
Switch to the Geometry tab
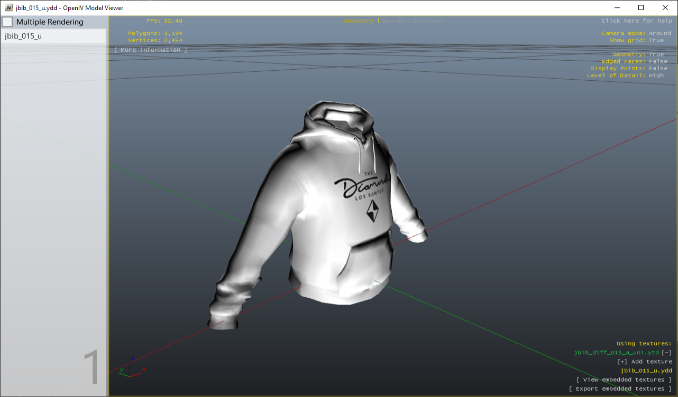click(x=358, y=21)
